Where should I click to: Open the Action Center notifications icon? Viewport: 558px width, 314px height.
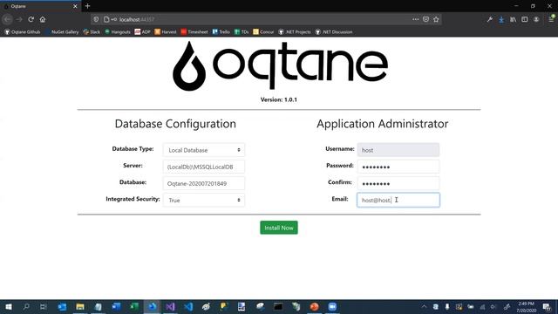[547, 307]
